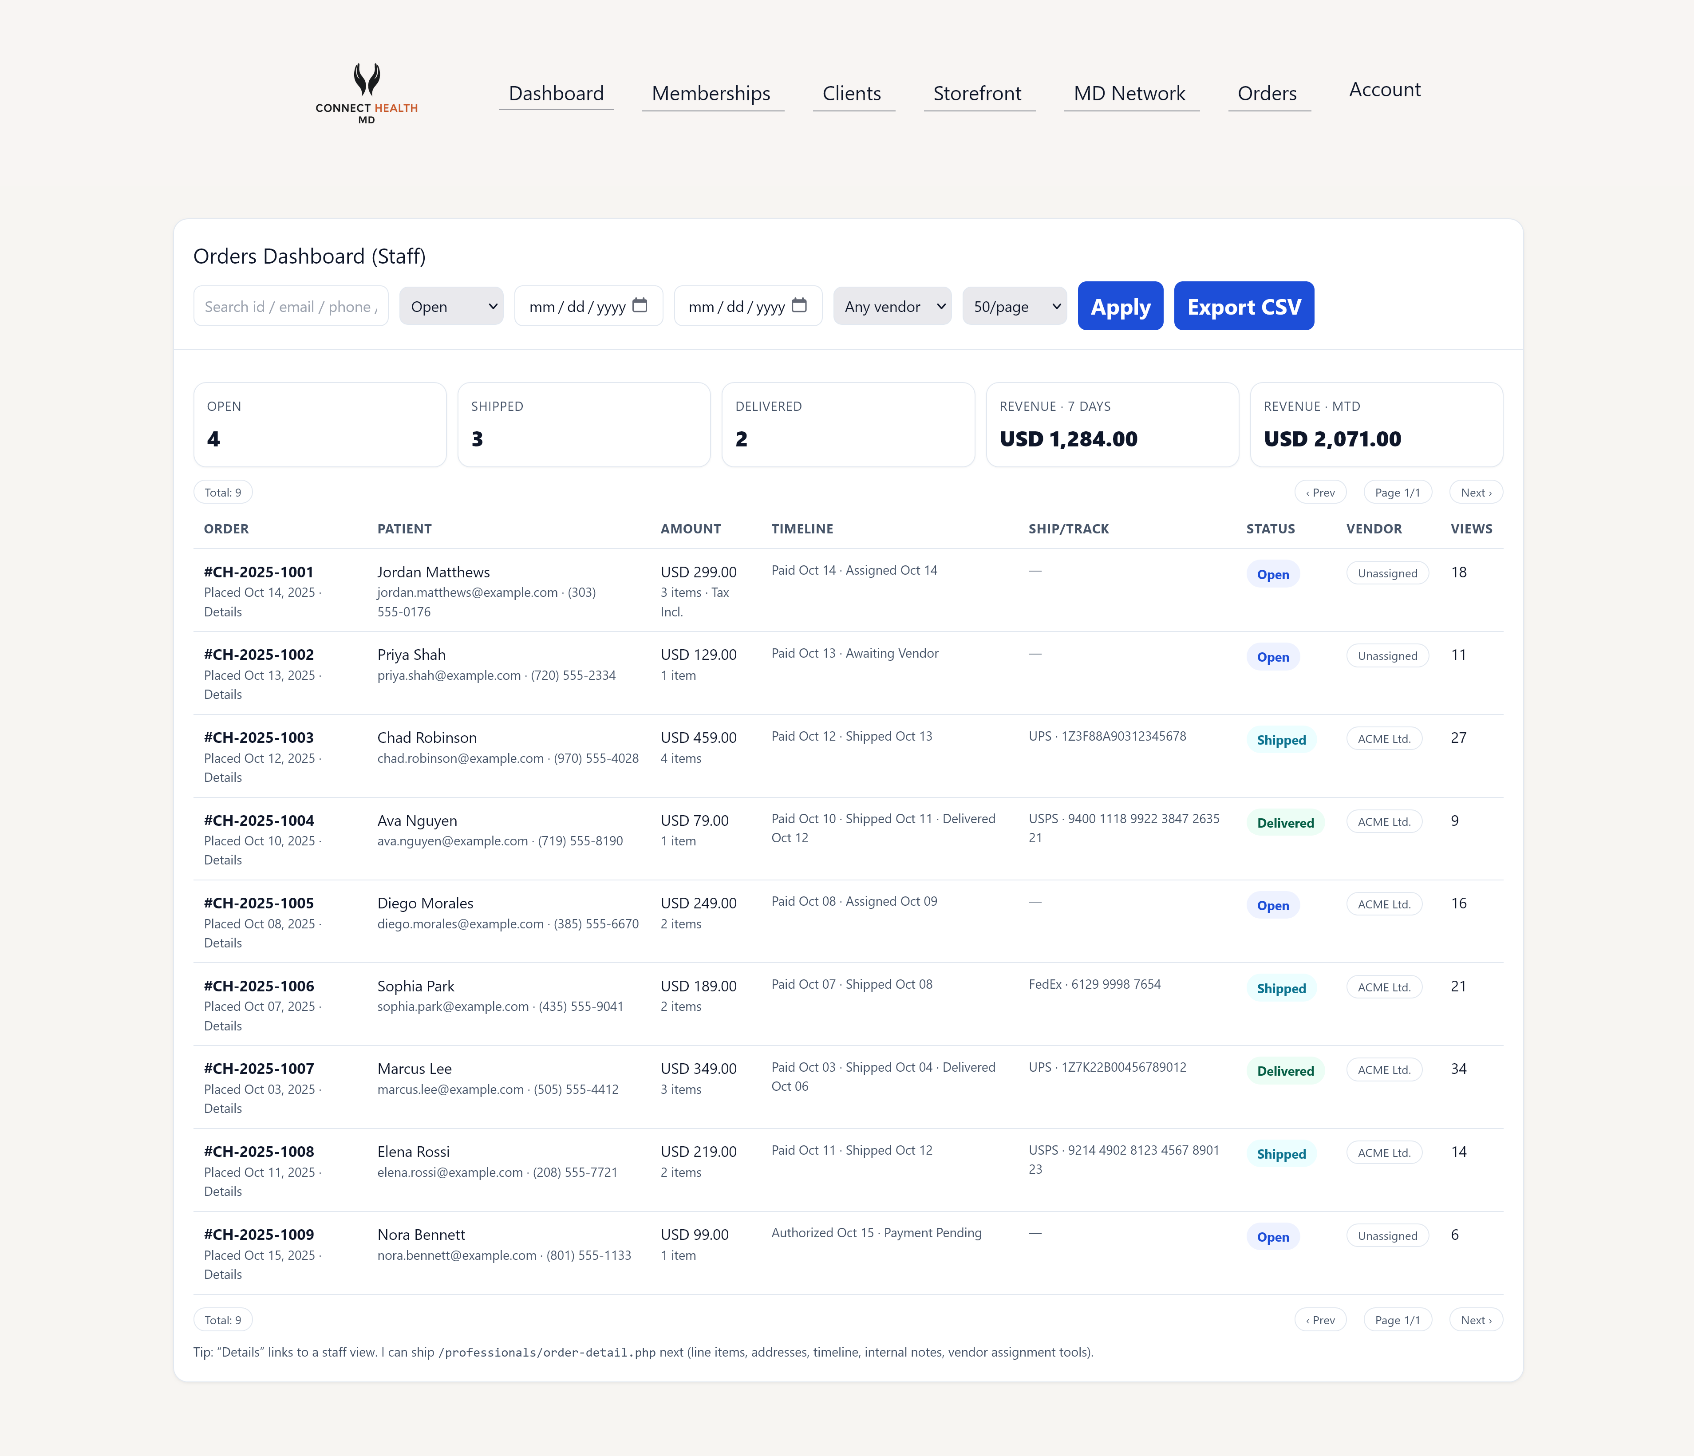Expand the Open status filter dropdown

click(x=451, y=307)
